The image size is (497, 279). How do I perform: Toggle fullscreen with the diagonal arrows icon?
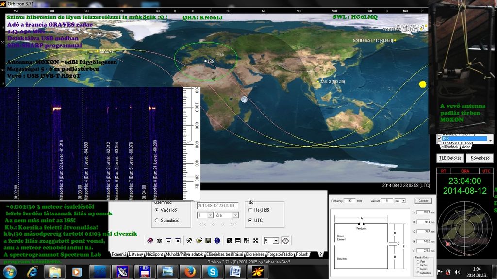tap(255, 241)
